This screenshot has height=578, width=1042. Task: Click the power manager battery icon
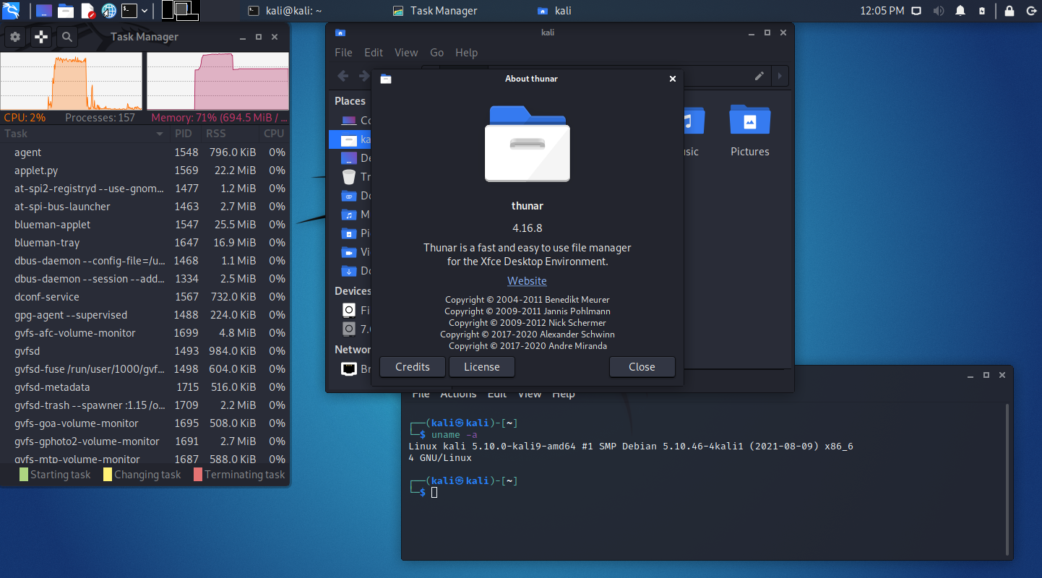tap(981, 11)
